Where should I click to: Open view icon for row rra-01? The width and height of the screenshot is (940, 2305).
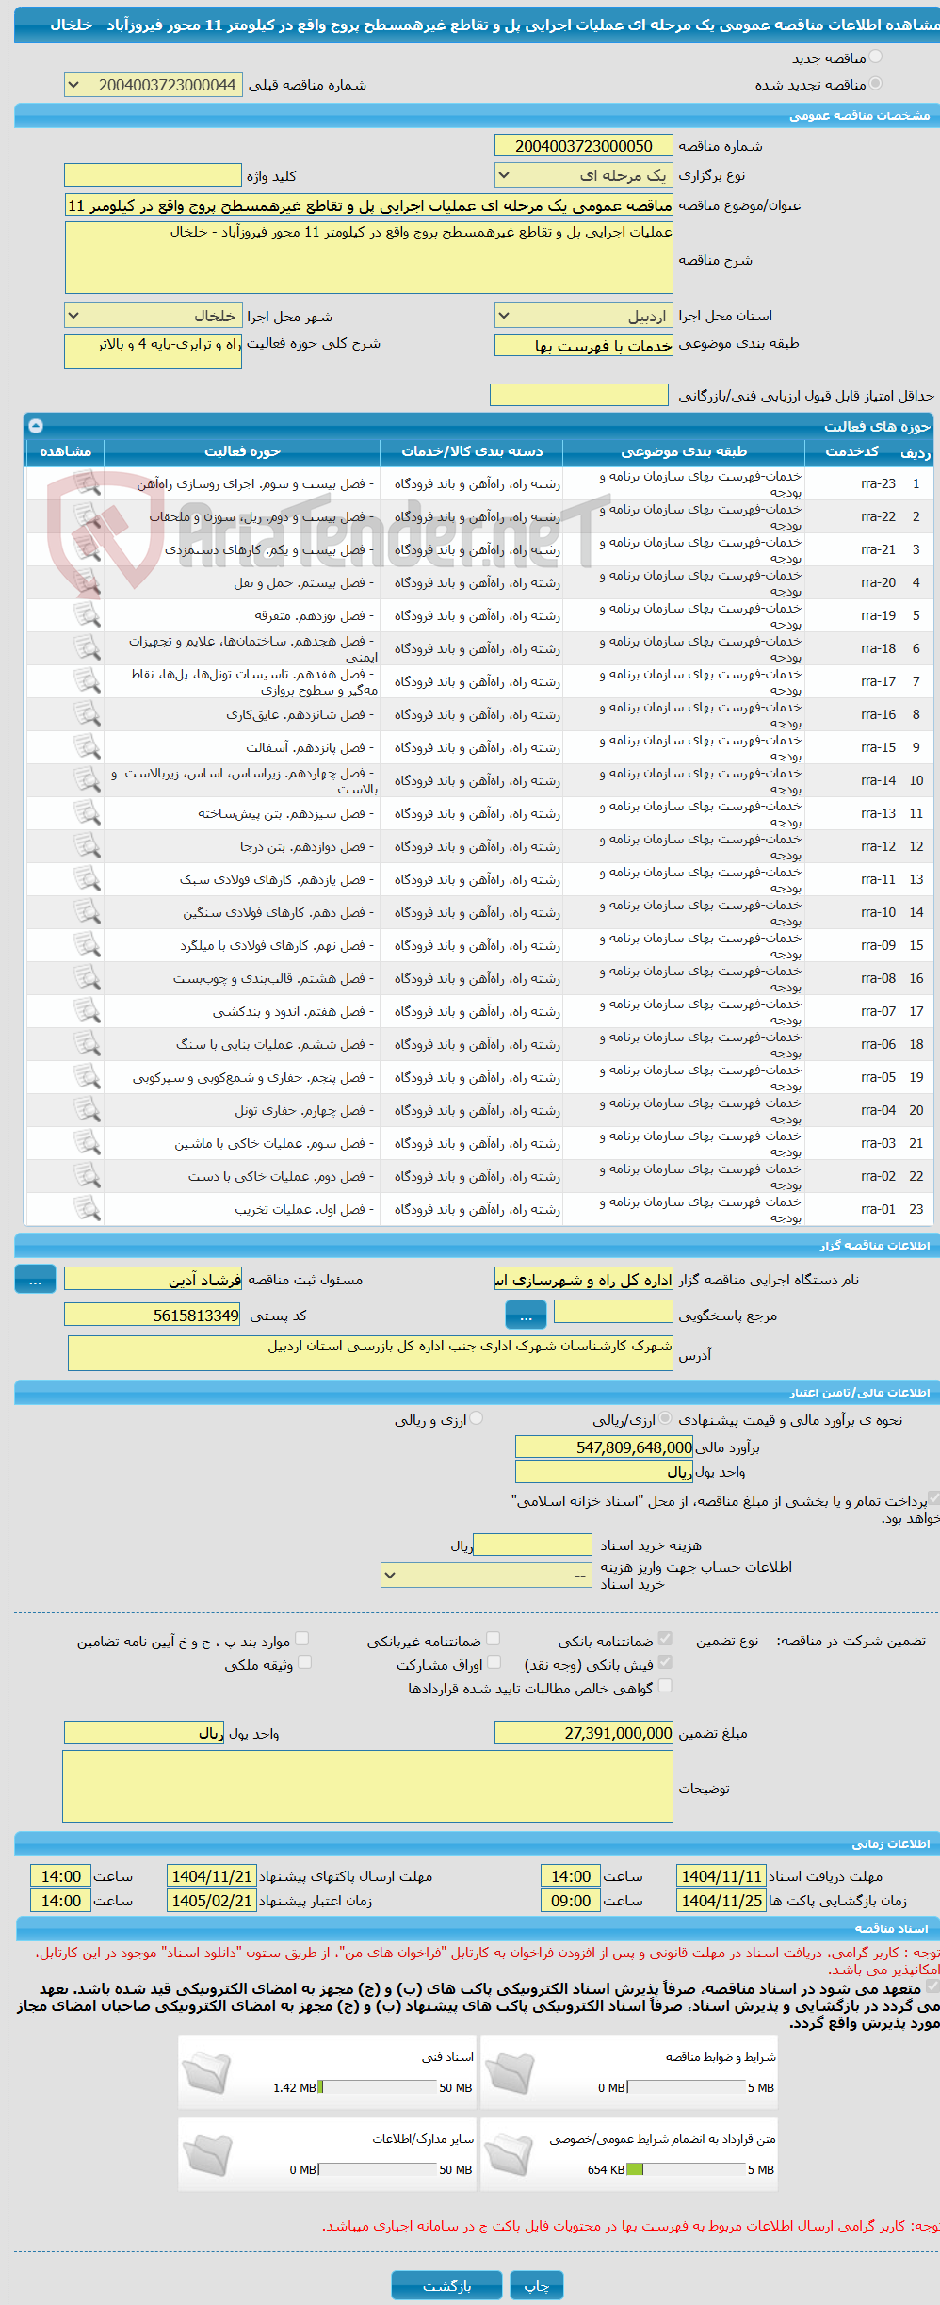click(x=87, y=1209)
